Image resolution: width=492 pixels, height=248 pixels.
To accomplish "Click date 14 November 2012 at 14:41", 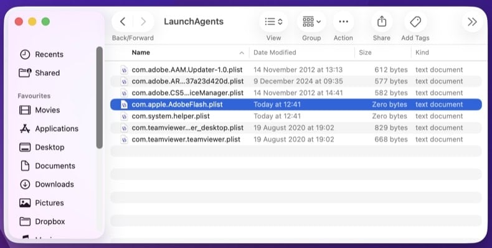I will pos(298,93).
